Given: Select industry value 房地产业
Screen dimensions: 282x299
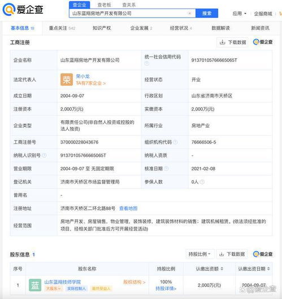Looking at the screenshot, I should (x=201, y=126).
